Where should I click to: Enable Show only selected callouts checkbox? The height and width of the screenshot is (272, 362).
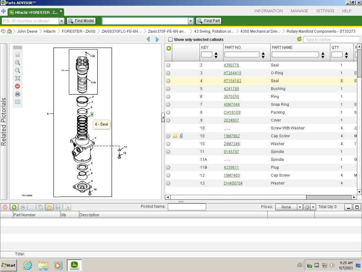click(170, 40)
